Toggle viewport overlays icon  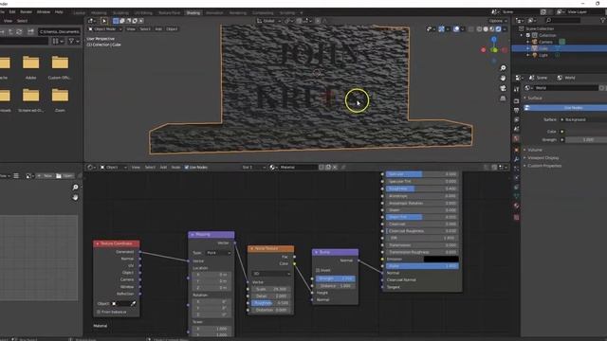coord(456,29)
